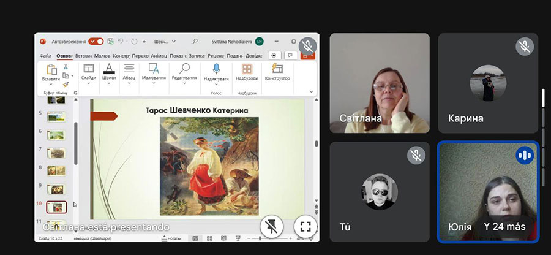Switch to the Подання ribbon tab
The height and width of the screenshot is (255, 551).
234,56
